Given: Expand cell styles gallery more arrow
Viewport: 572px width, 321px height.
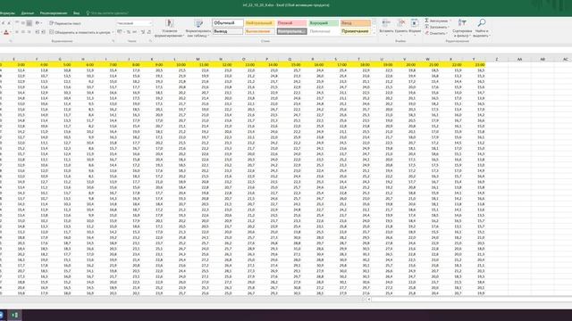Looking at the screenshot, I should click(x=374, y=33).
